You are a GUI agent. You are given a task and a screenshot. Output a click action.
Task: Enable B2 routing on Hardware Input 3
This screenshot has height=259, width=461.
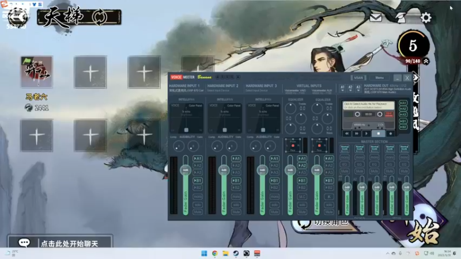click(x=274, y=188)
